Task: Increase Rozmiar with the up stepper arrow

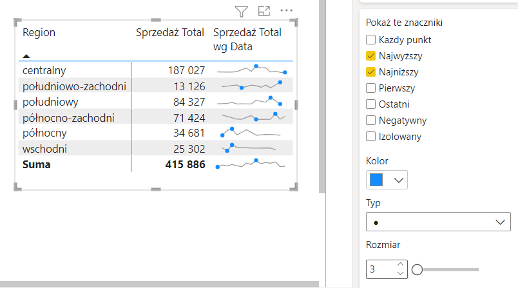Action: (x=400, y=265)
